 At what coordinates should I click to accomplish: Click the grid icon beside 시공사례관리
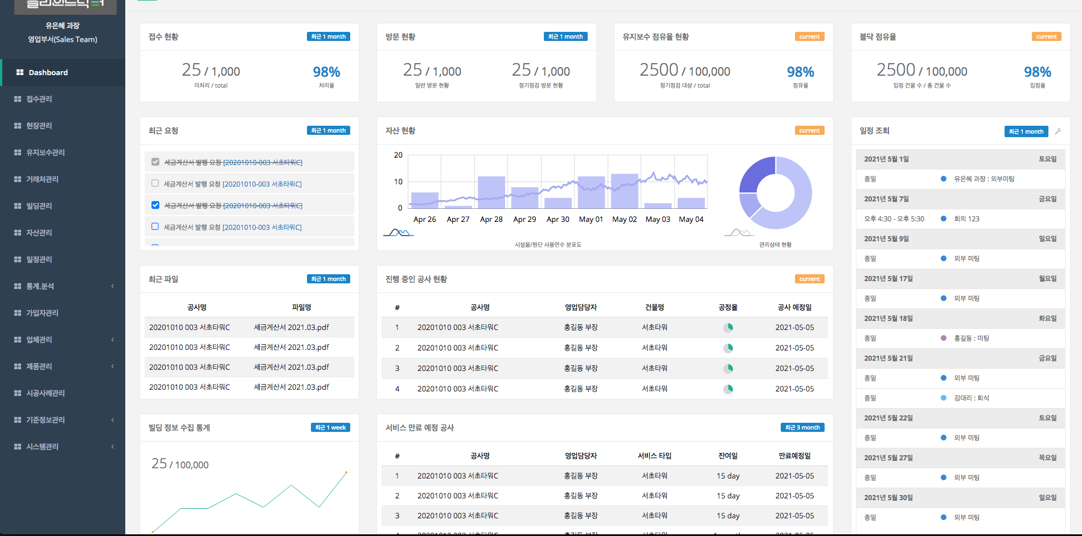pos(17,393)
